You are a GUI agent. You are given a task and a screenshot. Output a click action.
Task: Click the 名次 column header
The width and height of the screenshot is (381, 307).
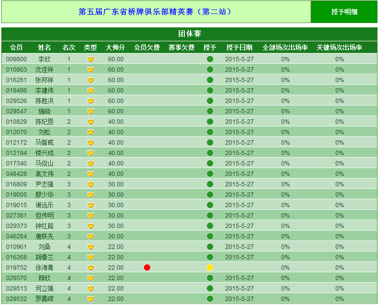(69, 47)
